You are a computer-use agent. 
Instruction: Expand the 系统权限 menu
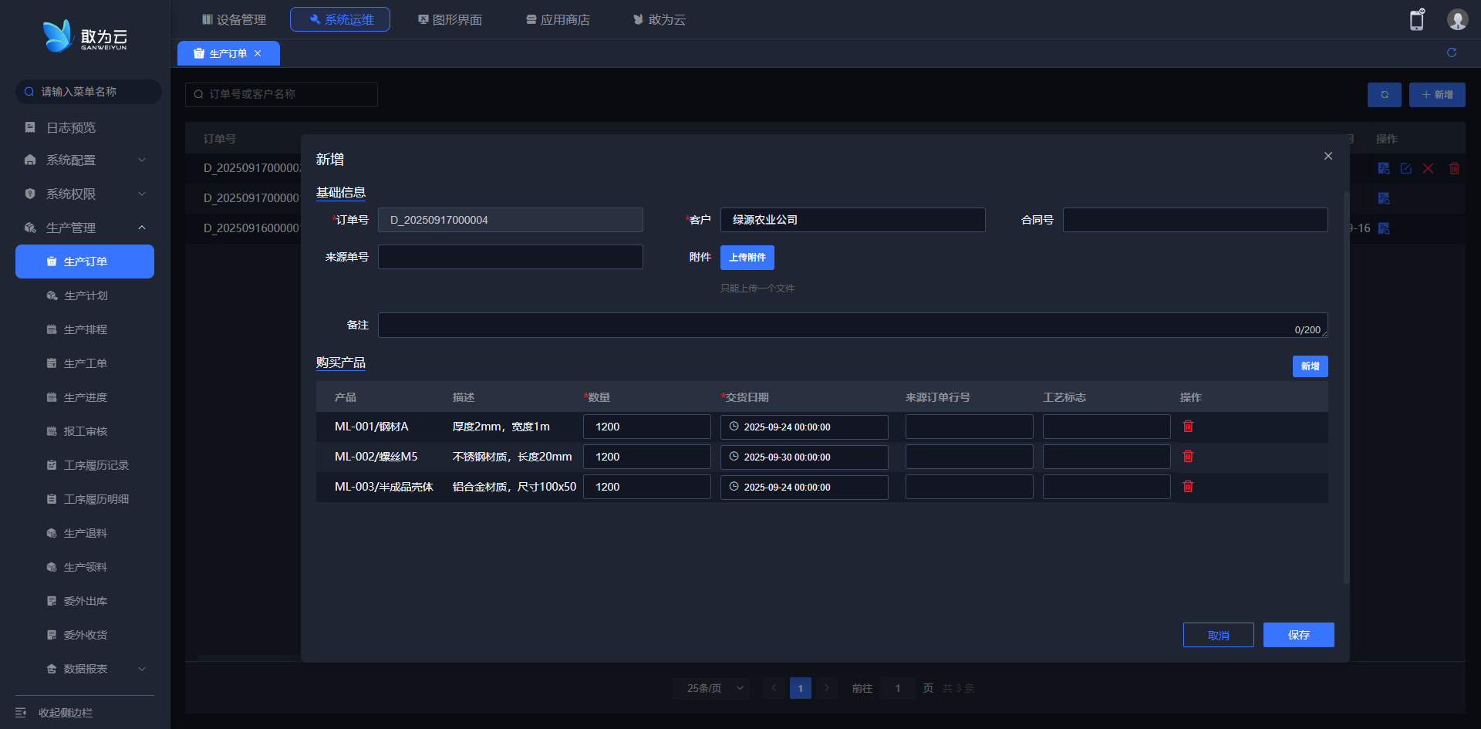click(x=85, y=194)
